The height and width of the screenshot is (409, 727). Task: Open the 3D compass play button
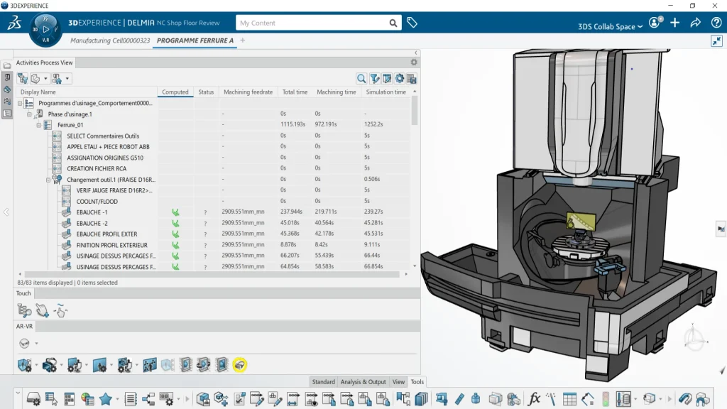[45, 29]
